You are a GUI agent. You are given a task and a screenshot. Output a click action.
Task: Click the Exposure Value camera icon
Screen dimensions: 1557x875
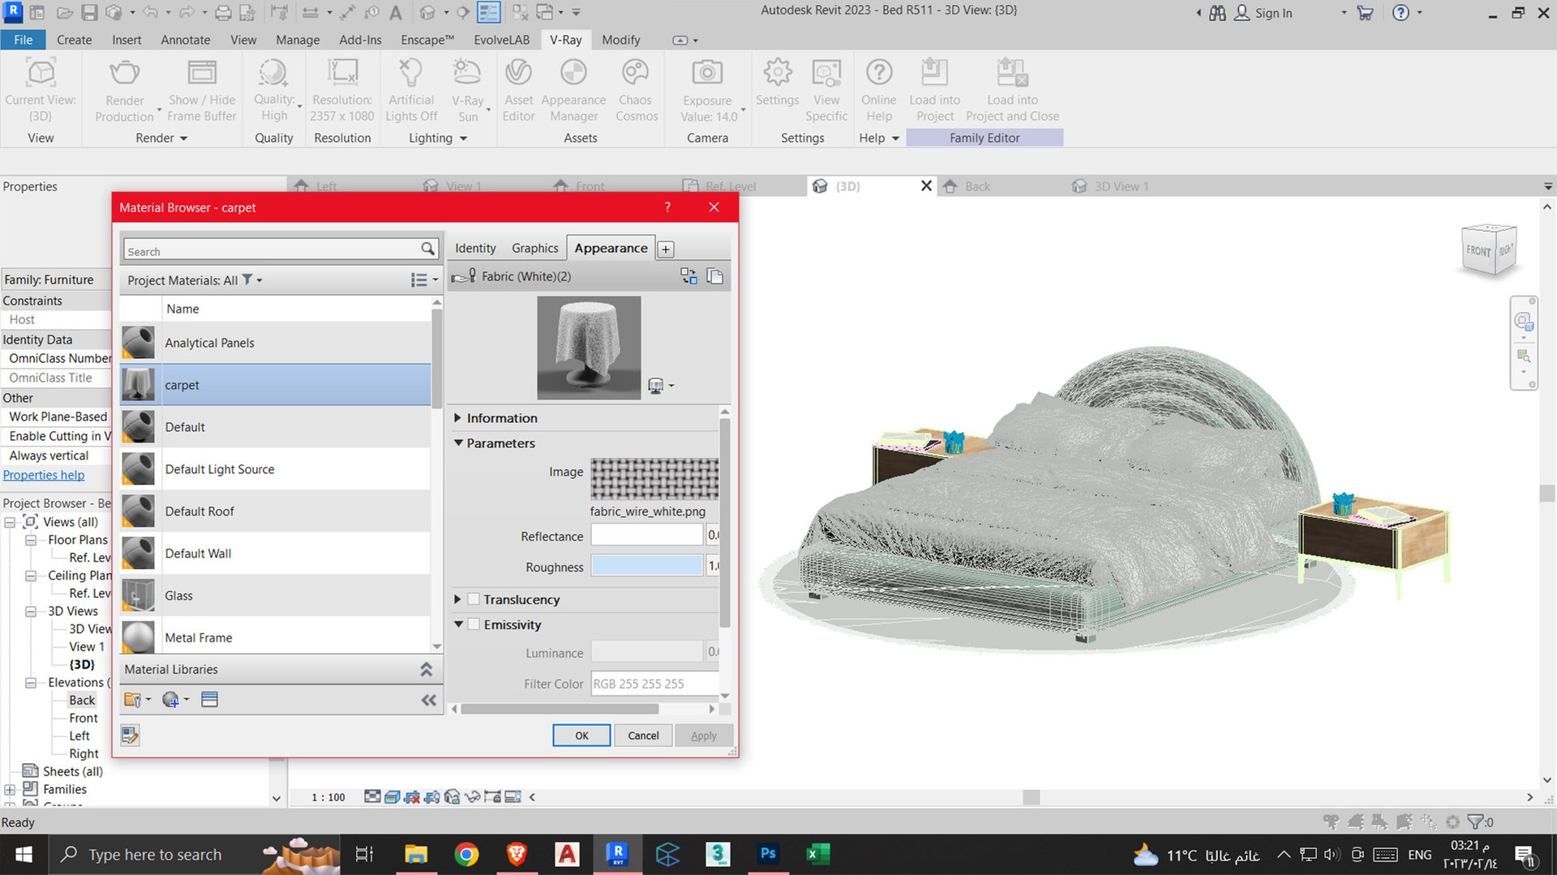point(707,73)
